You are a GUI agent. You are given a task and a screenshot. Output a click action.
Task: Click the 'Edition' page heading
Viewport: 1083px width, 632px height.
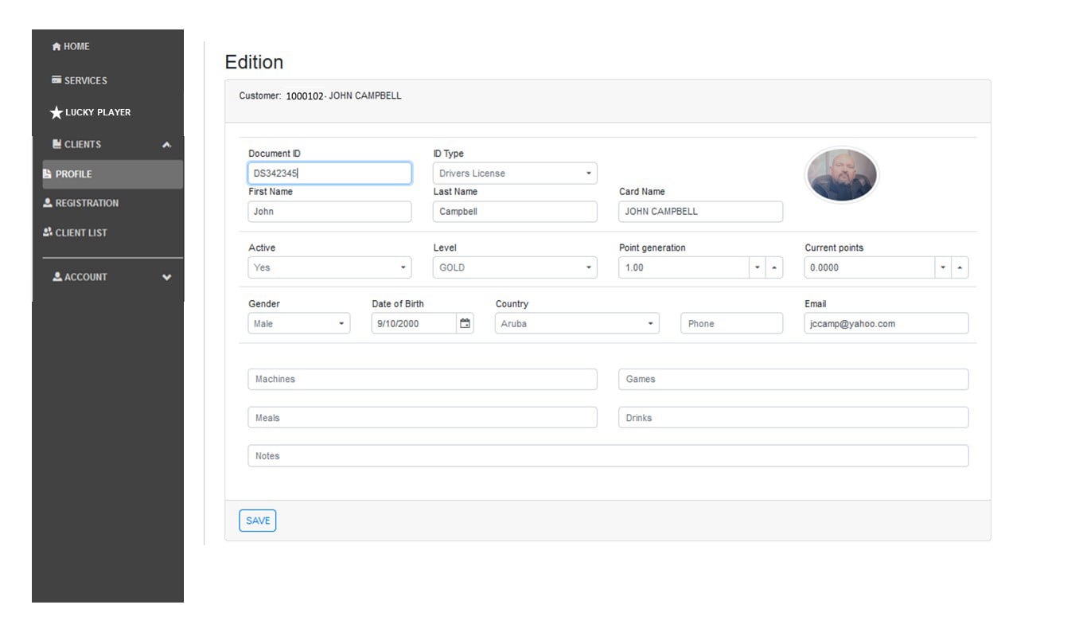254,62
